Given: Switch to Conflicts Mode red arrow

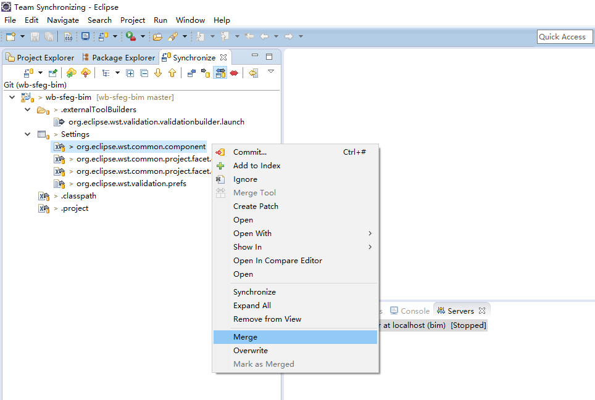Looking at the screenshot, I should pos(234,73).
